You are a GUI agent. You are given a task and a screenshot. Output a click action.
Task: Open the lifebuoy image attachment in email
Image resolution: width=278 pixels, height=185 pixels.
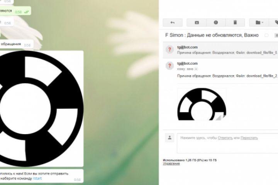(202, 104)
